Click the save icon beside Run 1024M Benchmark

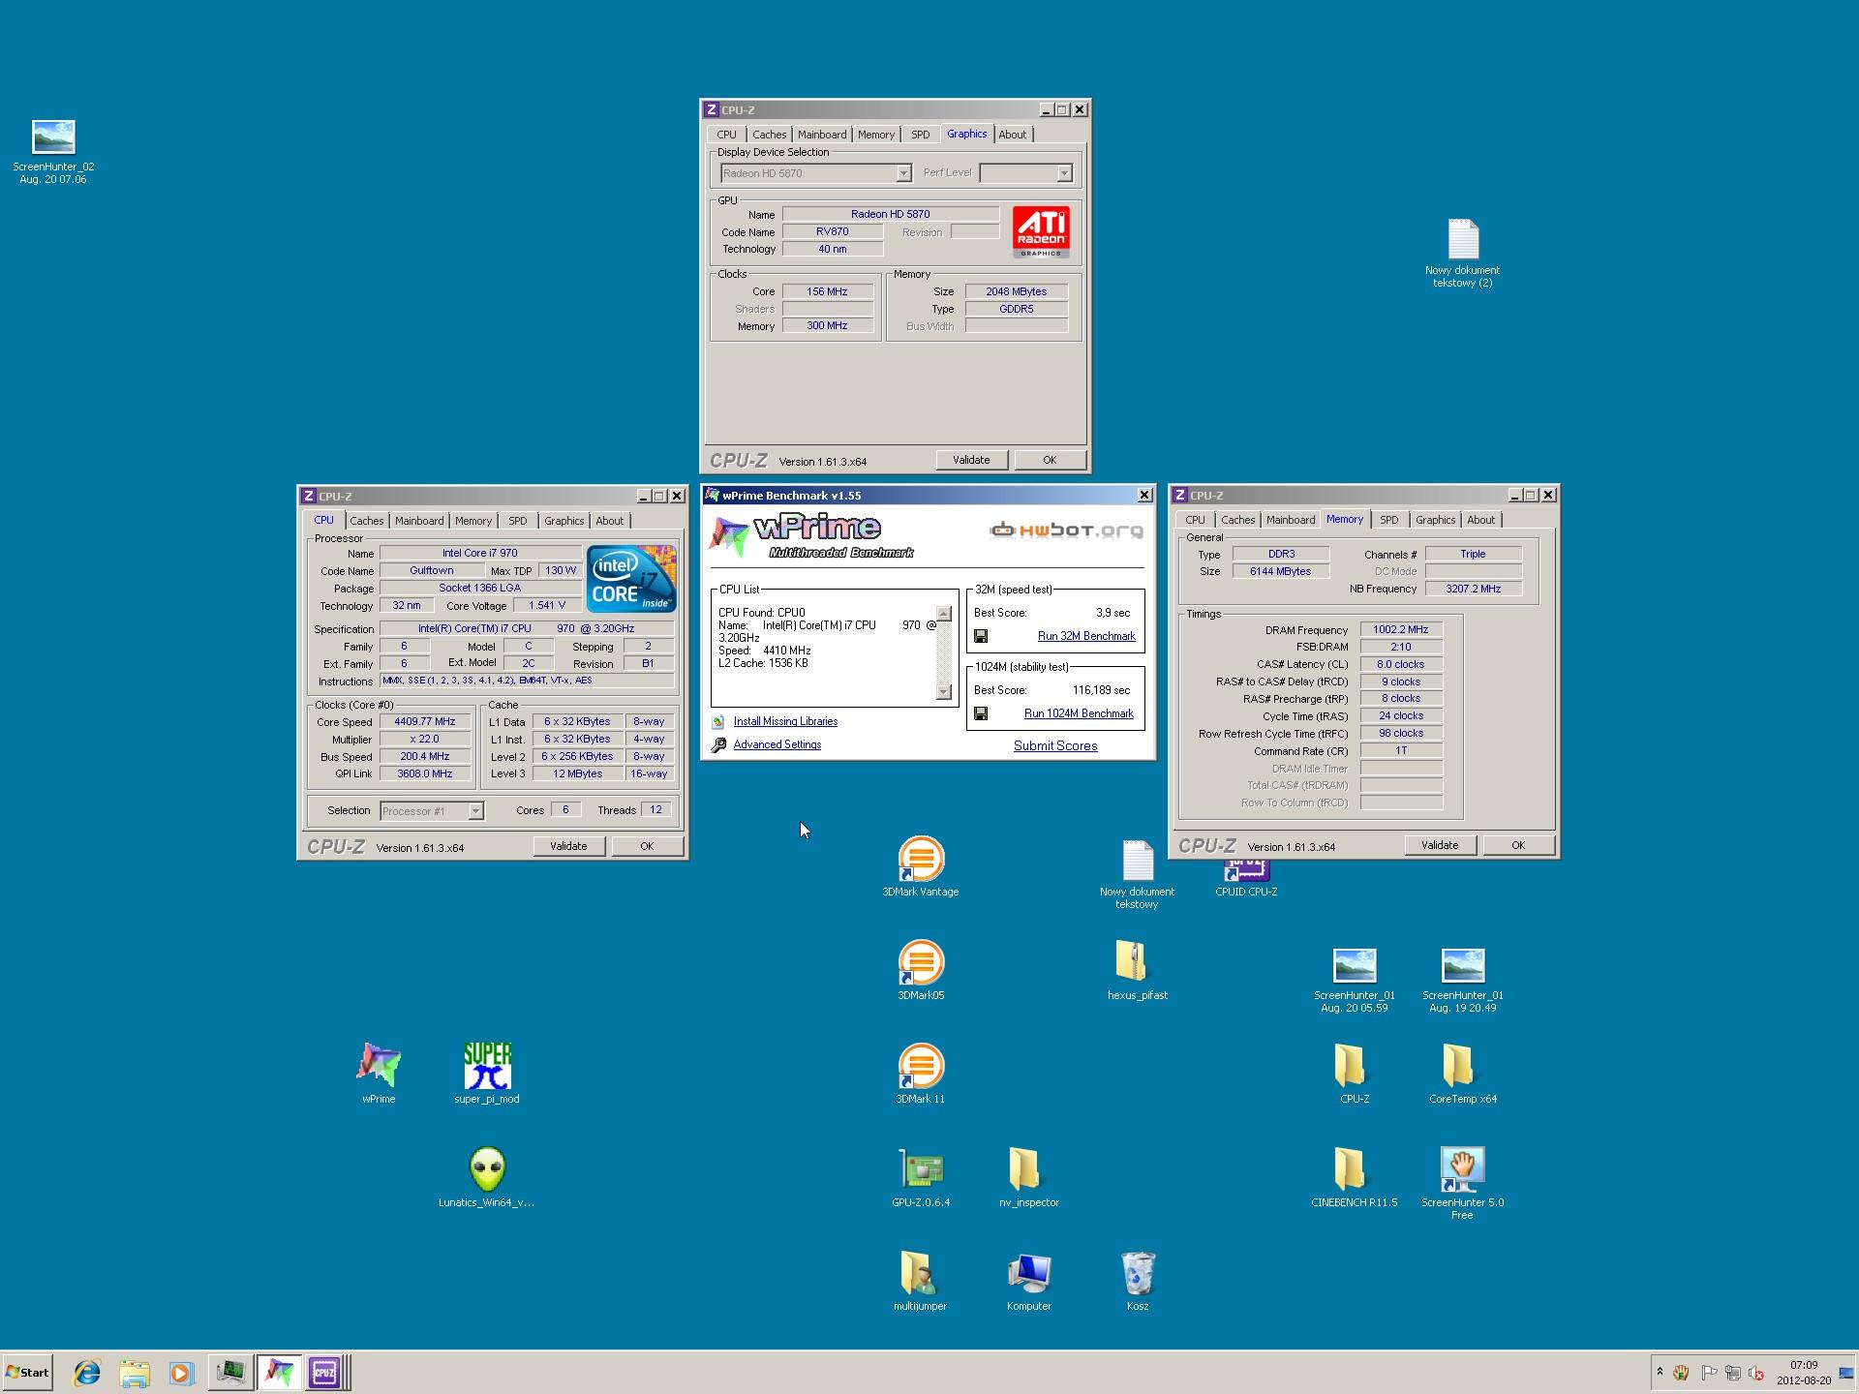tap(981, 713)
